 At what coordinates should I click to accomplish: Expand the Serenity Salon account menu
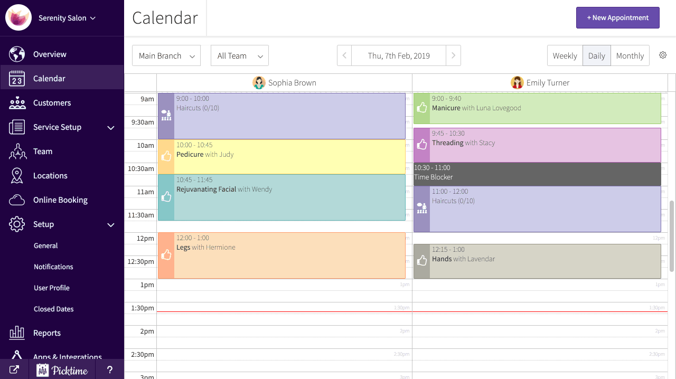pyautogui.click(x=67, y=18)
